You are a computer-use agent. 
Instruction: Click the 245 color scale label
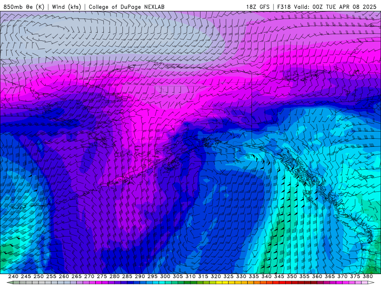point(26,276)
